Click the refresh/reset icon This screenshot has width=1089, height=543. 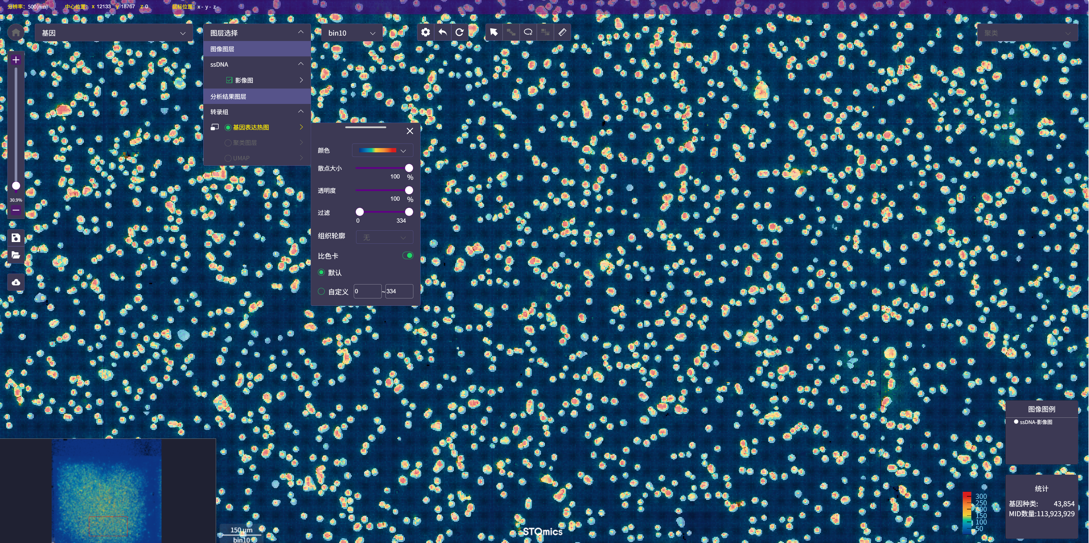[460, 32]
